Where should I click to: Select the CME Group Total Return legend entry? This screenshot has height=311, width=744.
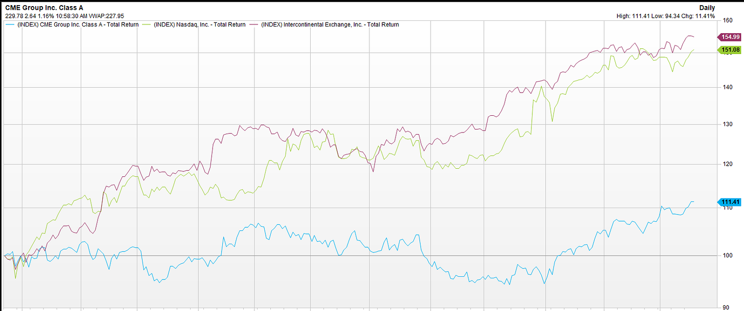point(72,24)
